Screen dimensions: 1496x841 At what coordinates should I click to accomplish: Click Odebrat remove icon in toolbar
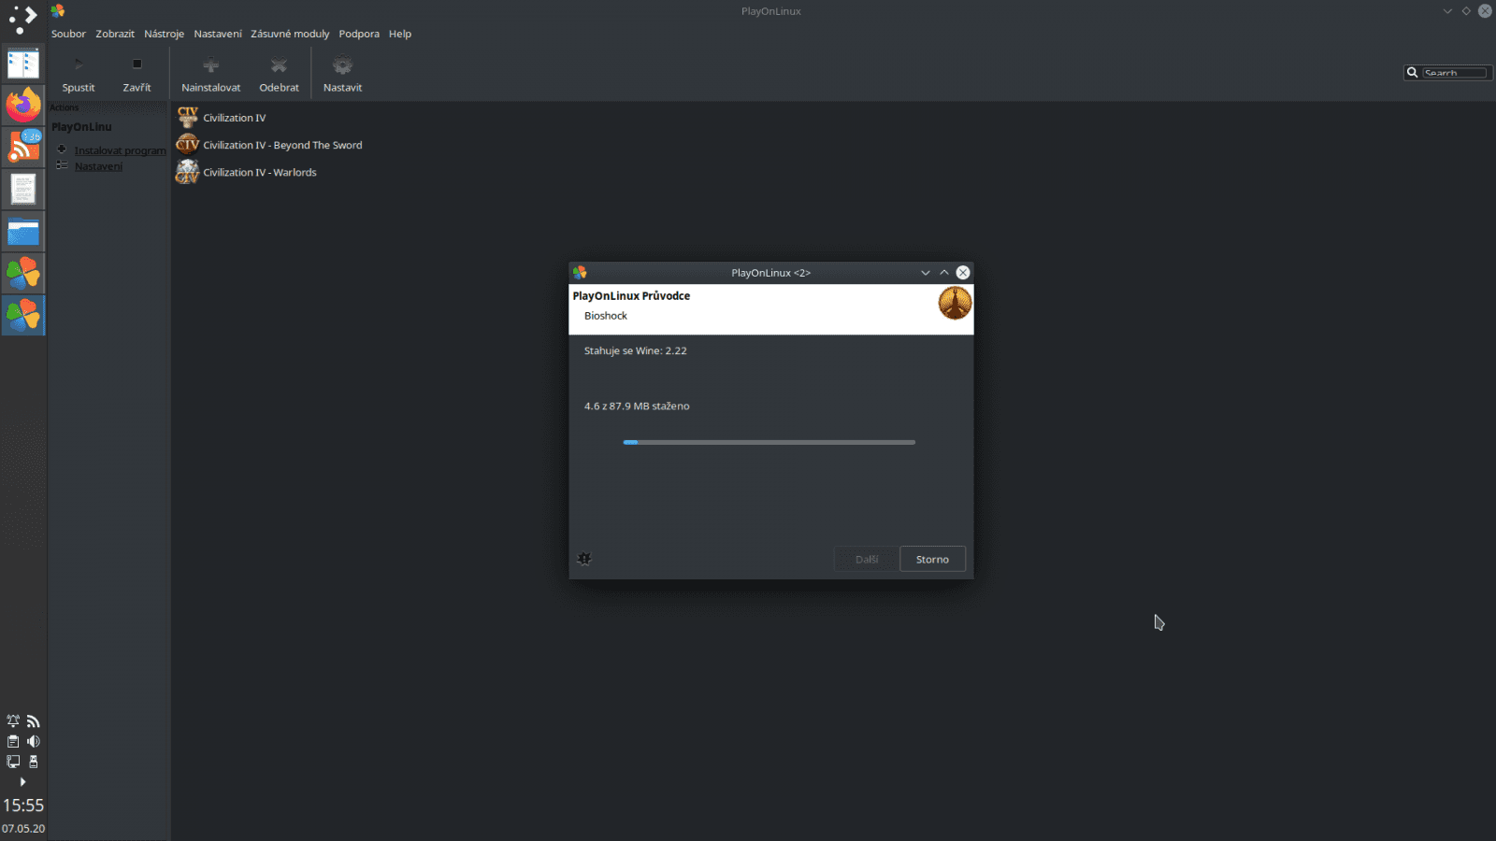[279, 65]
